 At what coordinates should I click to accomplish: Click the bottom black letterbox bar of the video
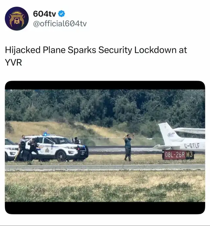tap(105, 208)
